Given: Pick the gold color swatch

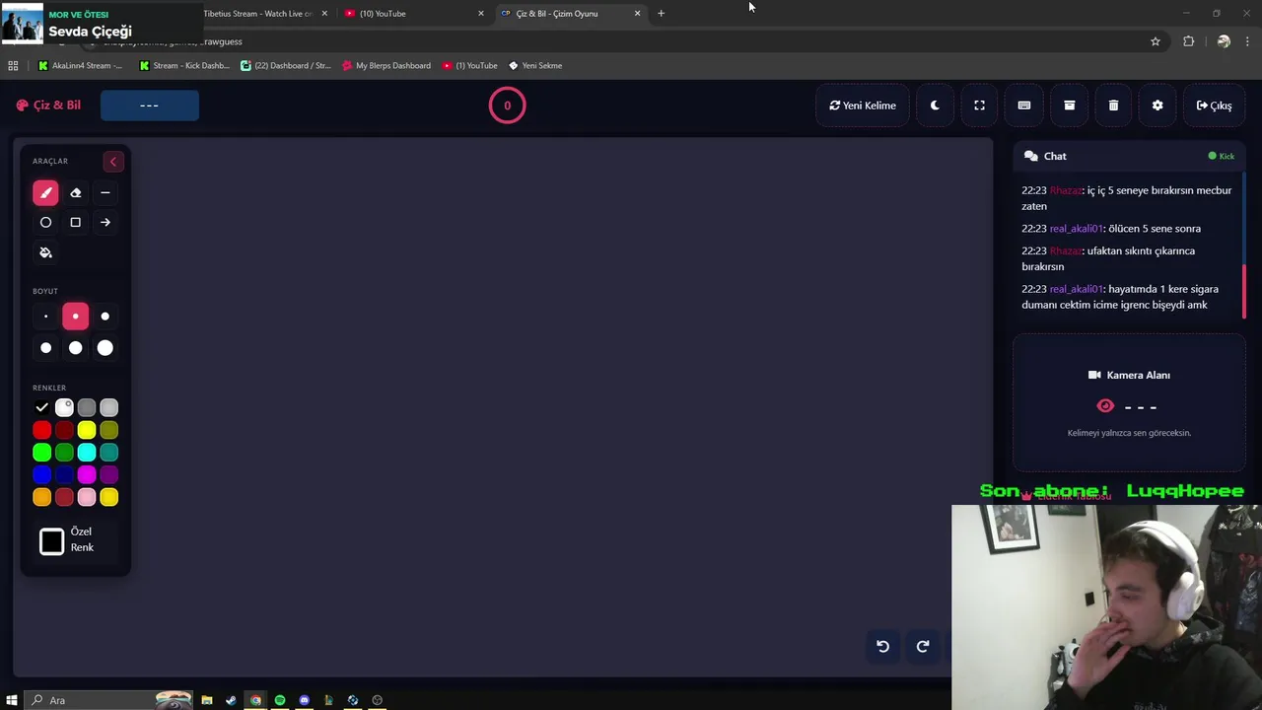Looking at the screenshot, I should 109,498.
